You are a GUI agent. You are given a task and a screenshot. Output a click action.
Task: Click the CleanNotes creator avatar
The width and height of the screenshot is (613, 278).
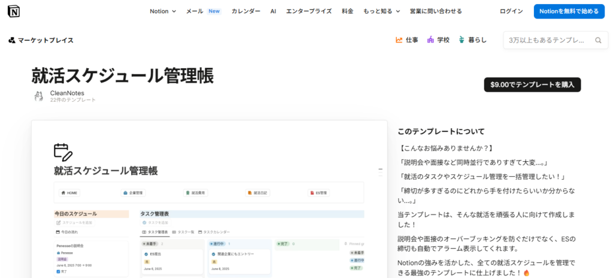39,96
